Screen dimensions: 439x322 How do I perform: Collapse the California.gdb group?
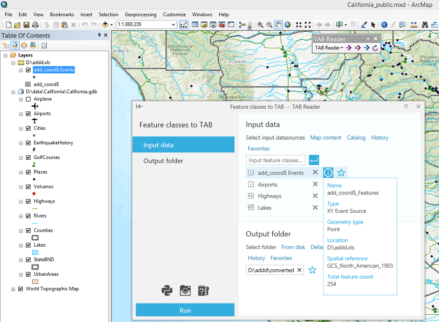13,92
